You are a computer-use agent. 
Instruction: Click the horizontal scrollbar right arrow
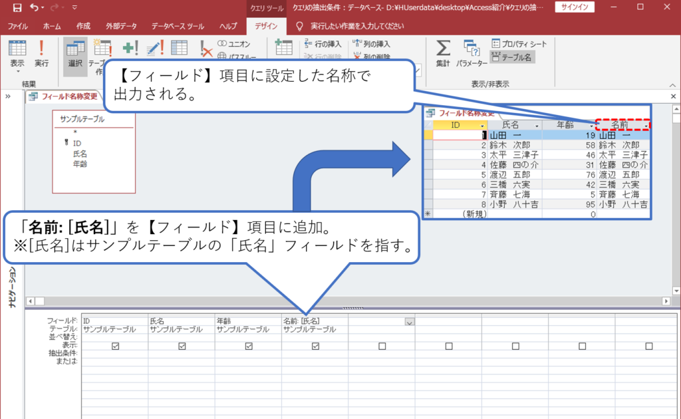pyautogui.click(x=666, y=301)
